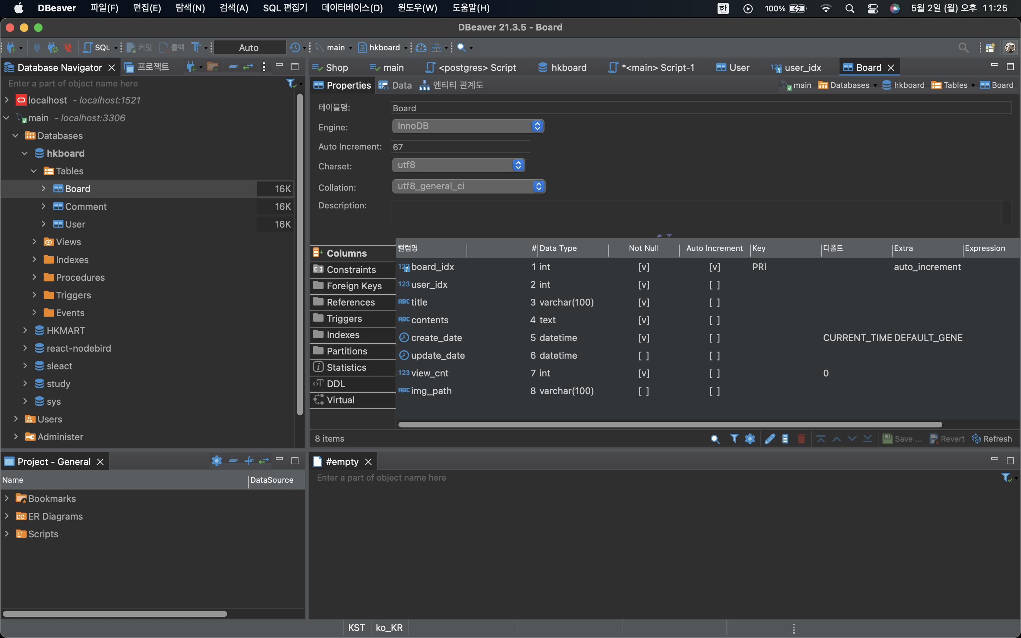
Task: Open the Collation utf8_general_ci dropdown
Action: [x=468, y=186]
